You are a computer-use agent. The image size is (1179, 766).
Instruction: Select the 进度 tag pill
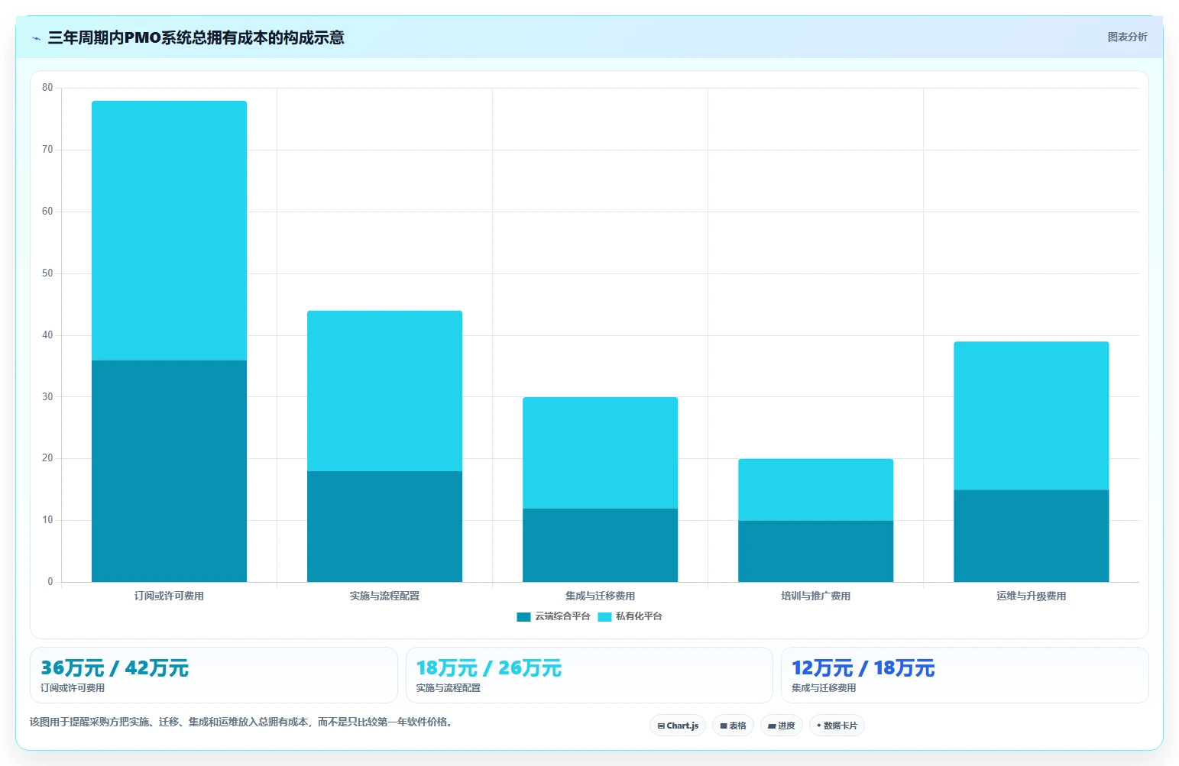coord(781,726)
